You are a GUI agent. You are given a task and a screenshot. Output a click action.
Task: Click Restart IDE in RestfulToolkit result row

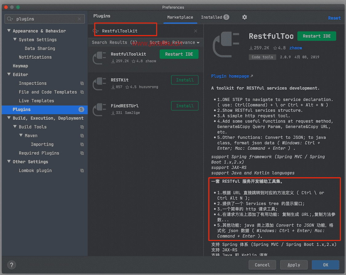(x=179, y=54)
